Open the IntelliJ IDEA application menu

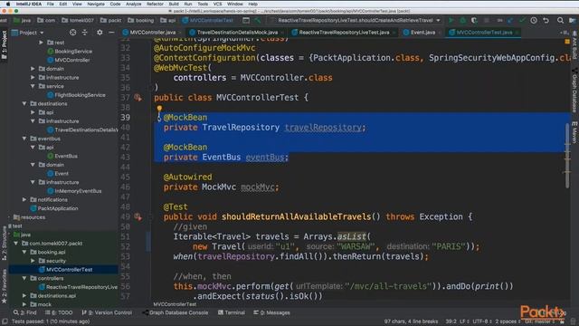coord(28,4)
